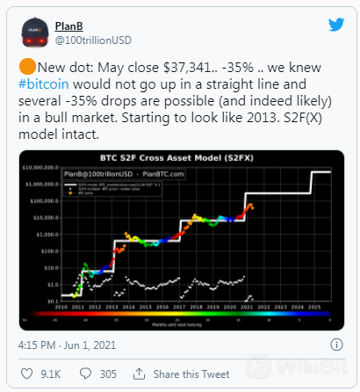Open the @100trillionUSD handle
Image resolution: width=360 pixels, height=392 pixels.
click(93, 40)
